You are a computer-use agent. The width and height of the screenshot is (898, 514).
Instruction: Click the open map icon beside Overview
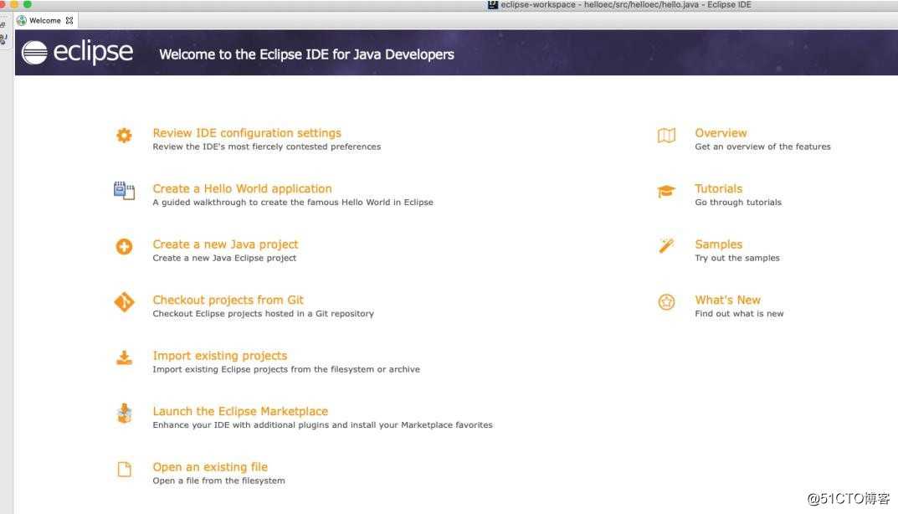(x=666, y=136)
